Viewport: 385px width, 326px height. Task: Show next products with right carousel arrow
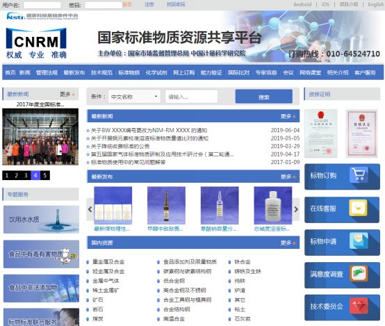(x=296, y=209)
